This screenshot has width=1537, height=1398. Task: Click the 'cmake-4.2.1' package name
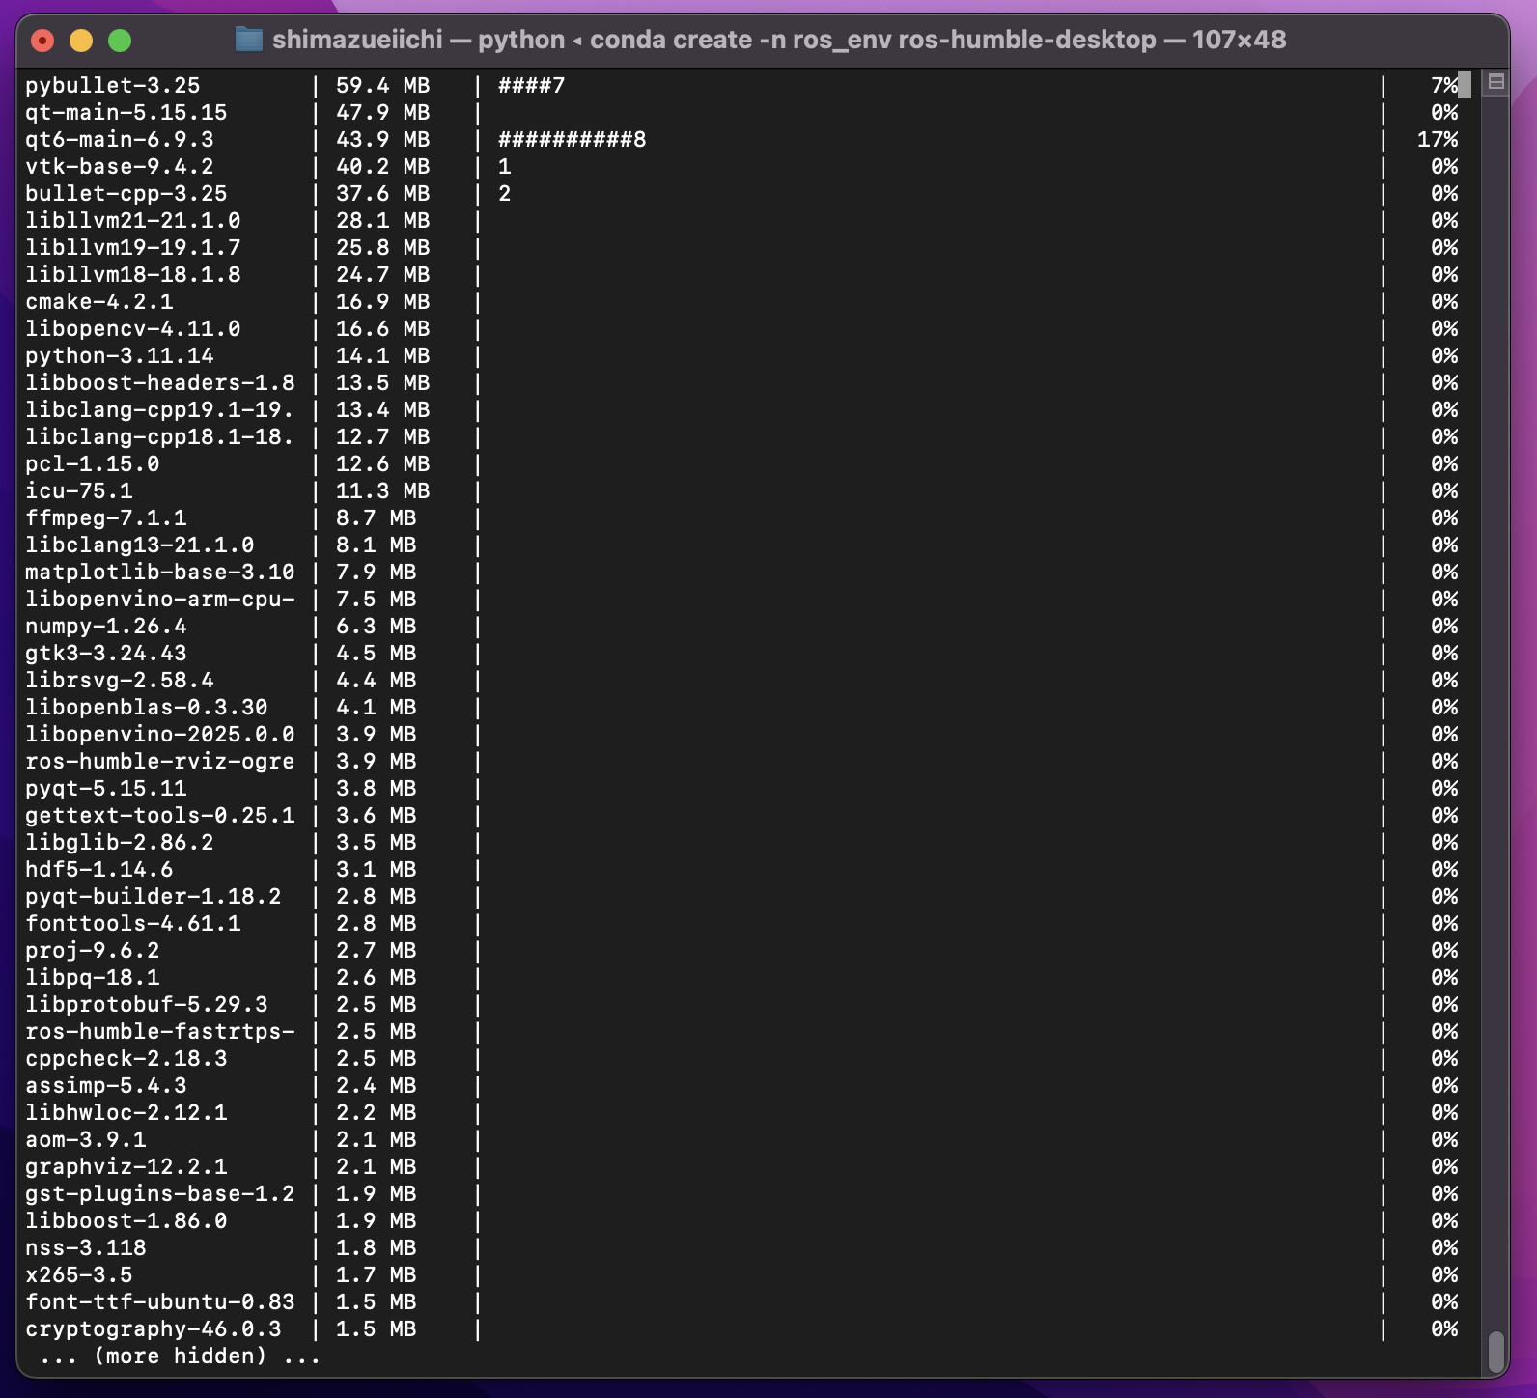click(99, 302)
